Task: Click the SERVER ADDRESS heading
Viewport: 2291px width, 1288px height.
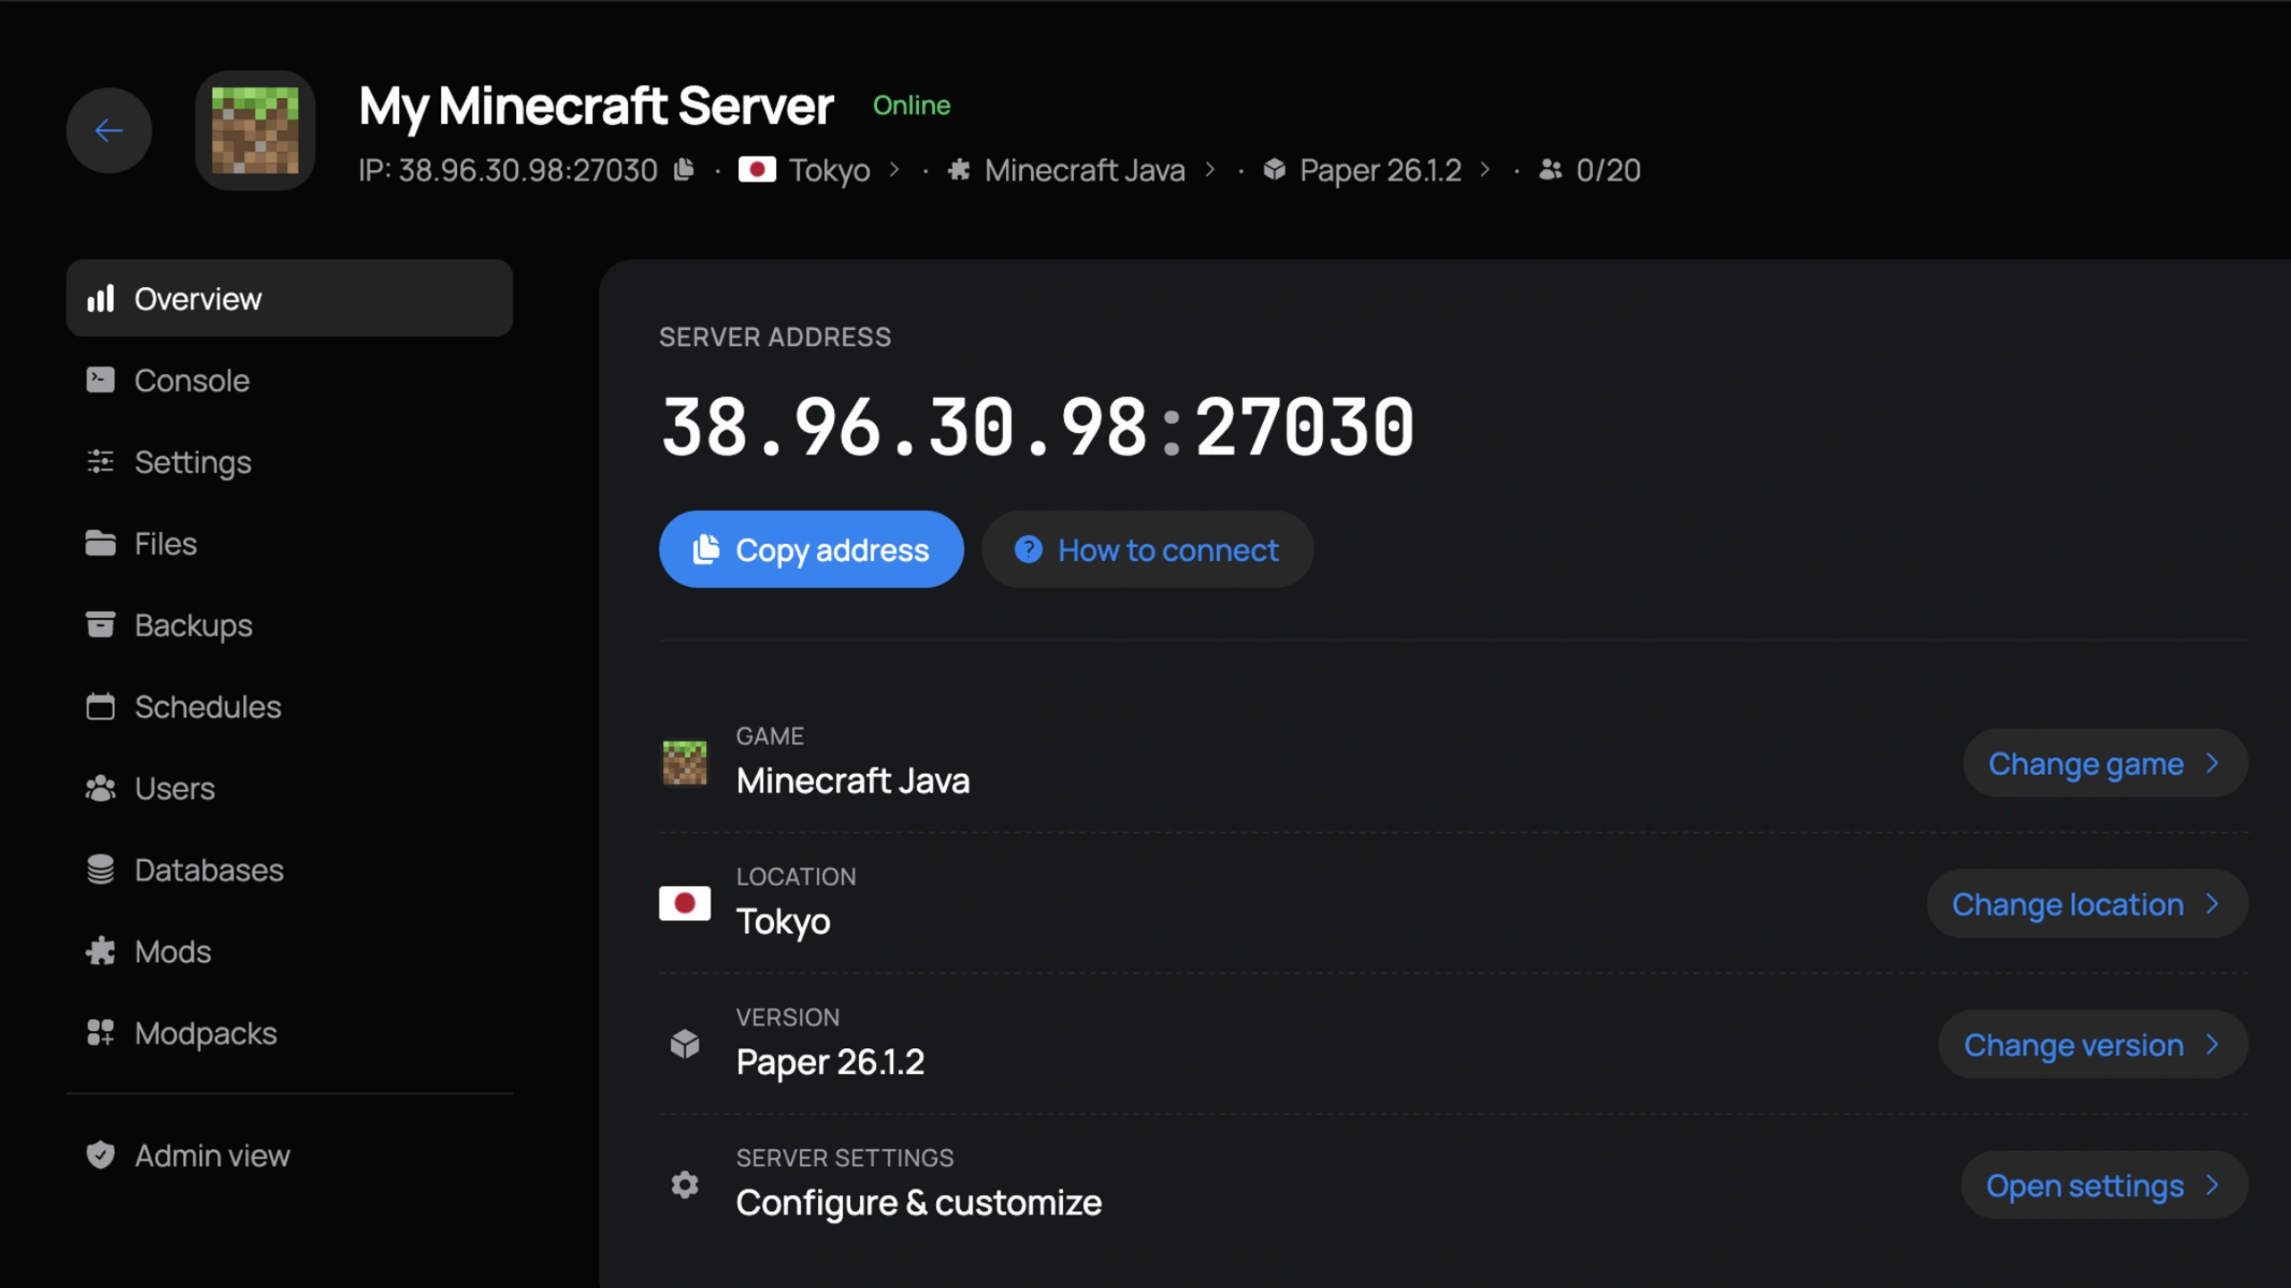Action: click(775, 337)
